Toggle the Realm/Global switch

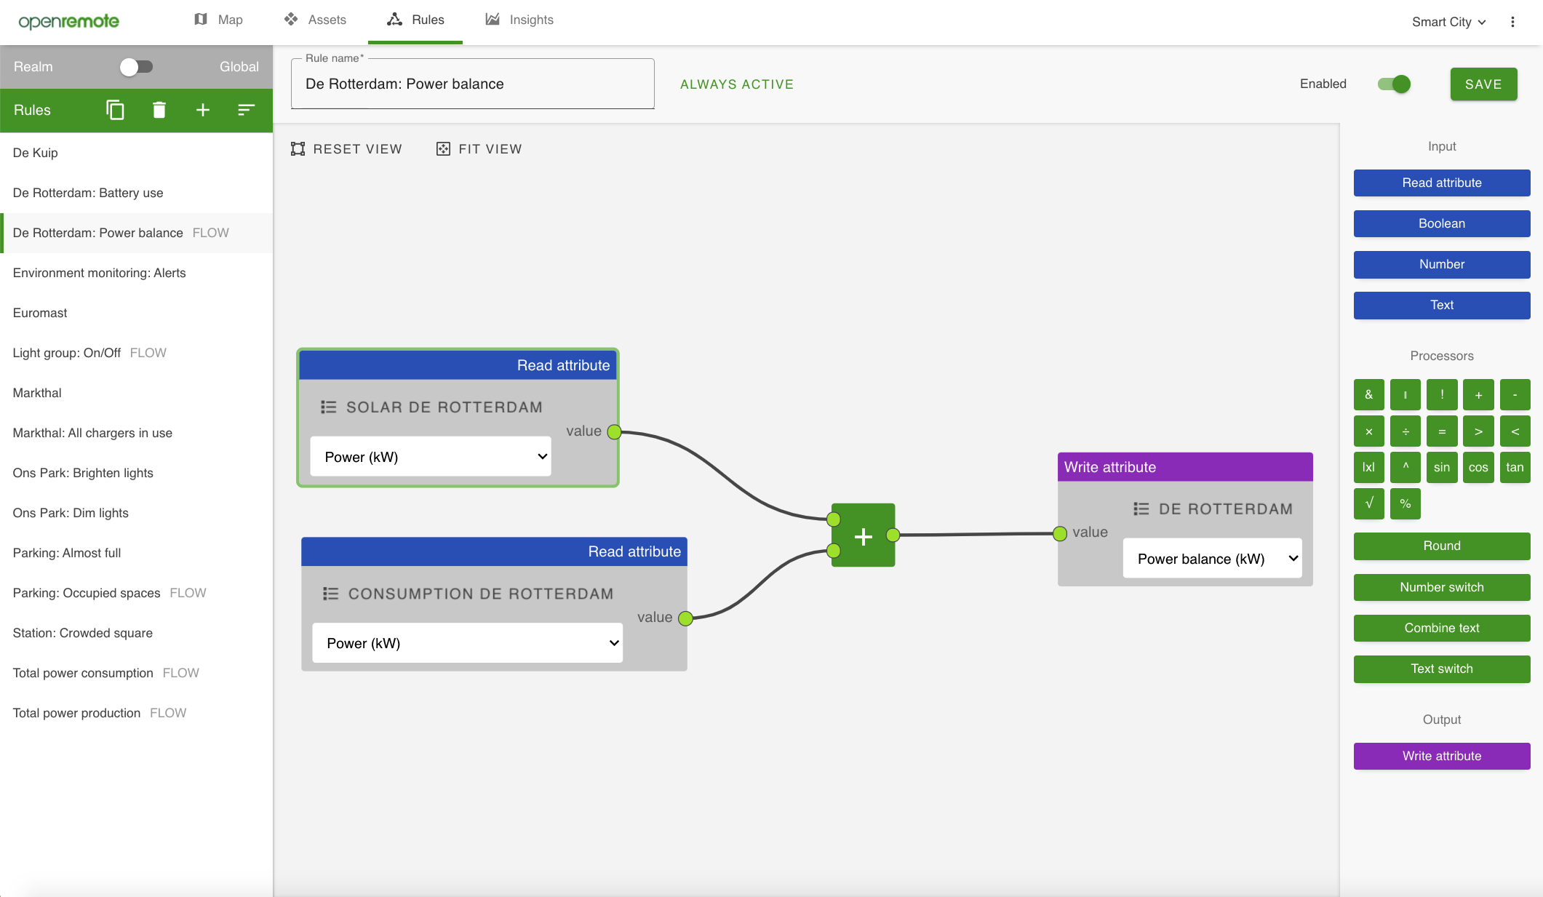point(136,67)
